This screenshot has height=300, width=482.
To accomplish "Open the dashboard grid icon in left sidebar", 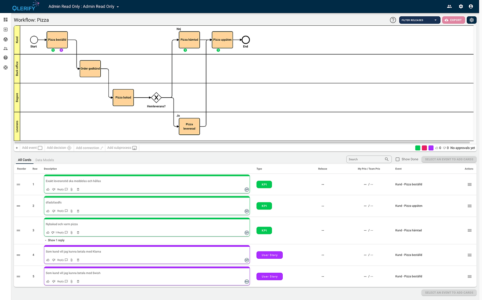I will coord(5,20).
